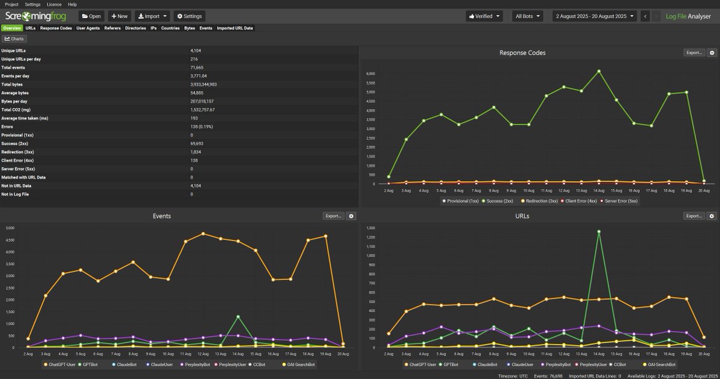Screen dimensions: 720x379
Task: Go to previous date range arrow
Action: (x=645, y=16)
